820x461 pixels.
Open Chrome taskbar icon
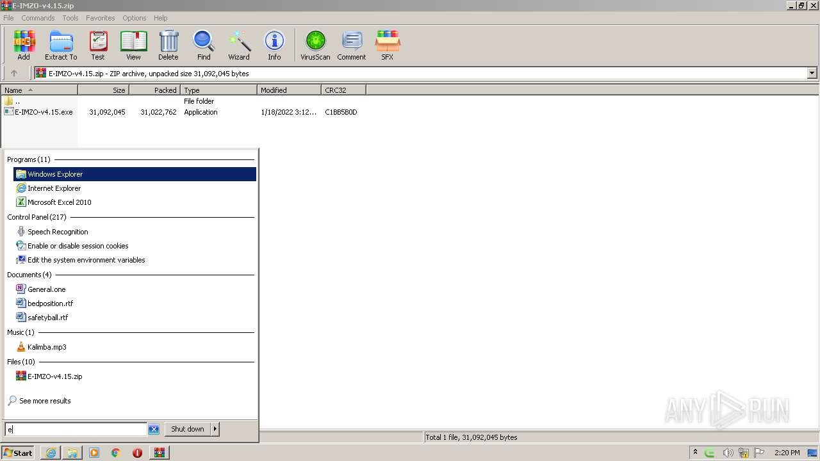[116, 453]
